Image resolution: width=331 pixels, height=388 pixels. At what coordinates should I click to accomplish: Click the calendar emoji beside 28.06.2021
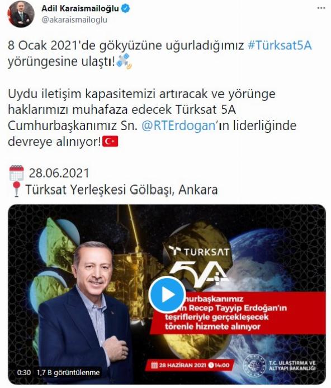[17, 173]
